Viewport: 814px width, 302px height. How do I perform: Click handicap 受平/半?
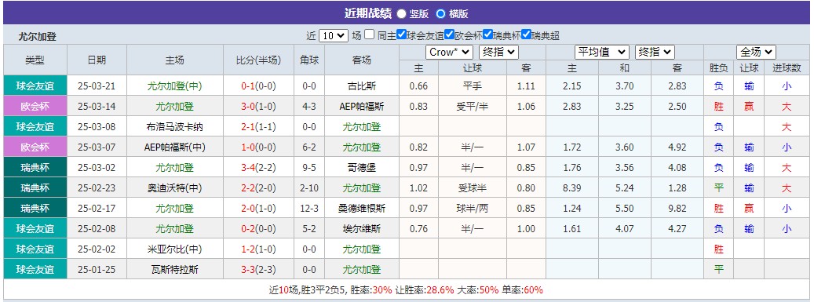[x=473, y=107]
